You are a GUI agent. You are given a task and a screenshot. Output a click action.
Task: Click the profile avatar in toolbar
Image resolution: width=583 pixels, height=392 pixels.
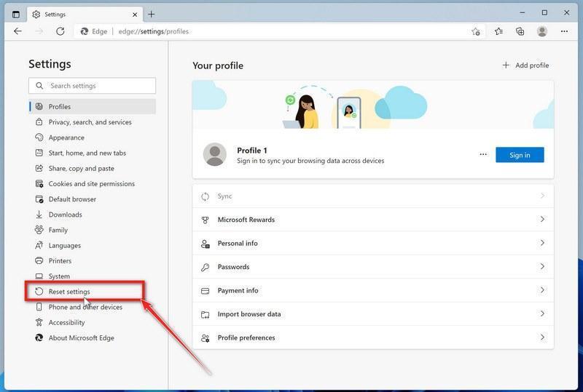[x=542, y=31]
